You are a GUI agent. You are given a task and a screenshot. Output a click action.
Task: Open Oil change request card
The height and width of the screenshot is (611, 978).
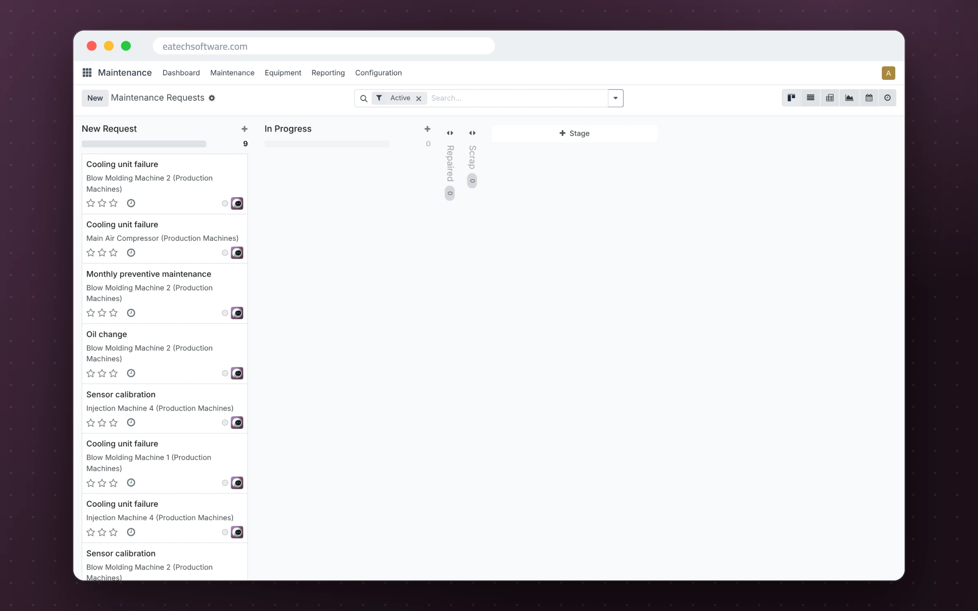[x=165, y=354]
